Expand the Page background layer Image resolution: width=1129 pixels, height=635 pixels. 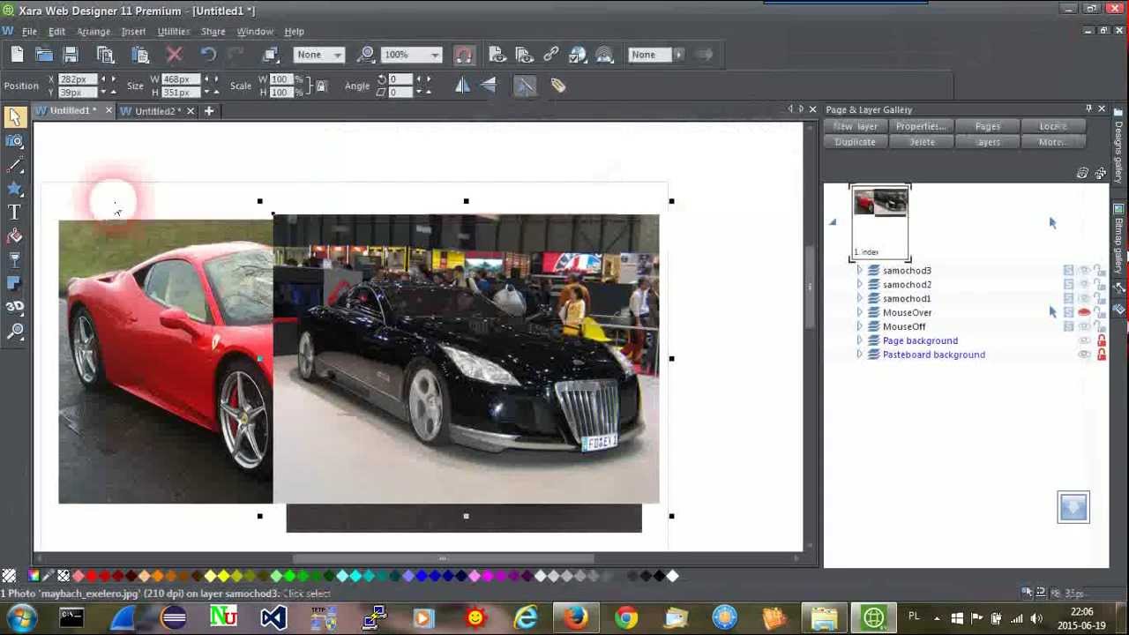click(x=860, y=340)
